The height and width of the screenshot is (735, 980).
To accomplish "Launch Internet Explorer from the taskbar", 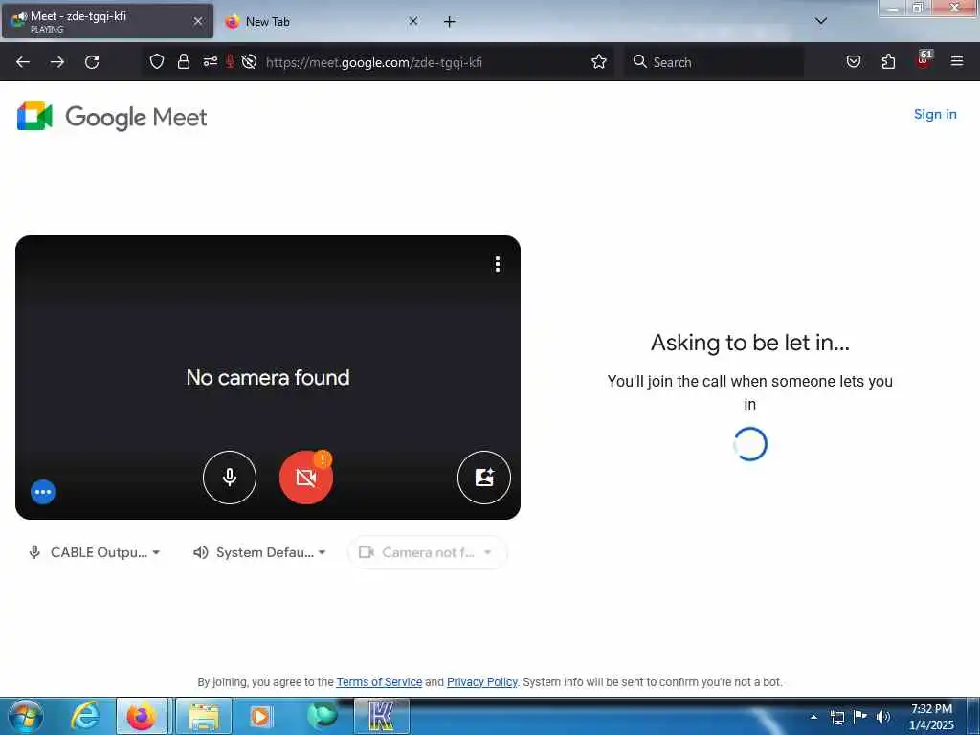I will 85,716.
